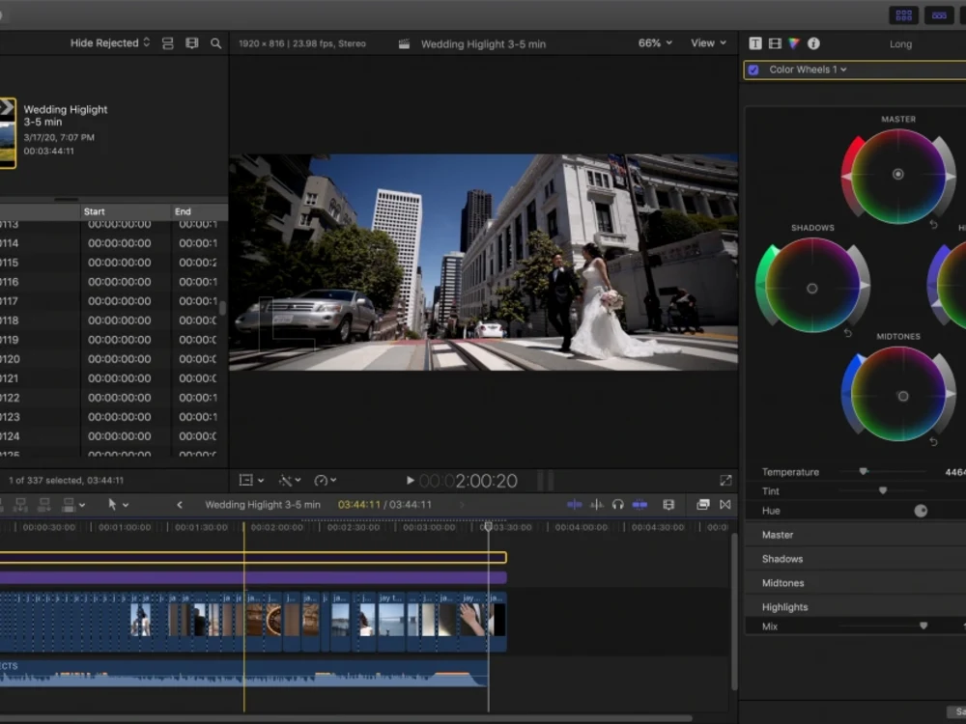Enter viewer full screen mode
Screen dimensions: 966x724
click(725, 480)
